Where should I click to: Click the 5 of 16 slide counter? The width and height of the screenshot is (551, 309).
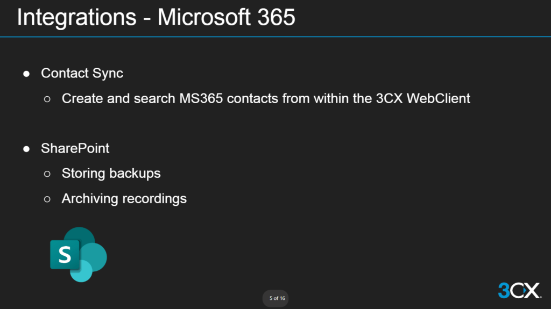(277, 298)
